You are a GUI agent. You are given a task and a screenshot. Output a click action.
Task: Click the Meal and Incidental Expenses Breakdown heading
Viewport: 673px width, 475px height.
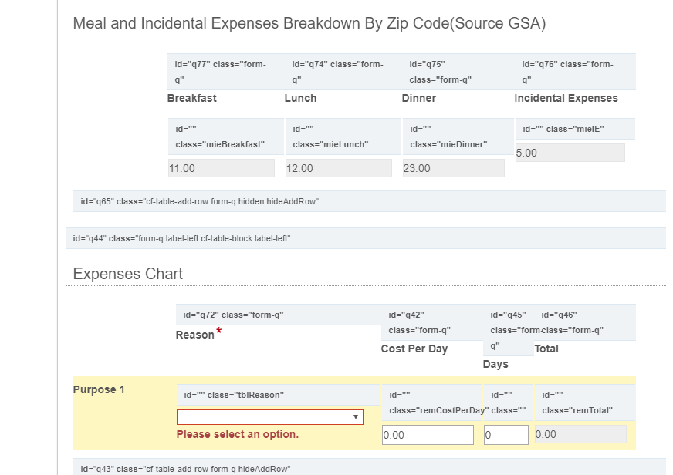coord(309,23)
